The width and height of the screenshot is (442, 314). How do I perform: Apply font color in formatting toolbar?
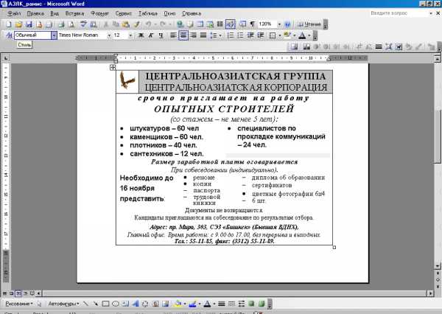pos(302,35)
